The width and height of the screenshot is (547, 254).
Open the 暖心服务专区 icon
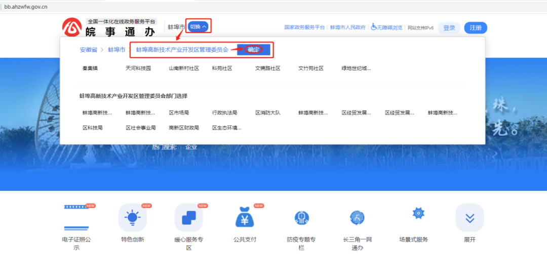[189, 218]
